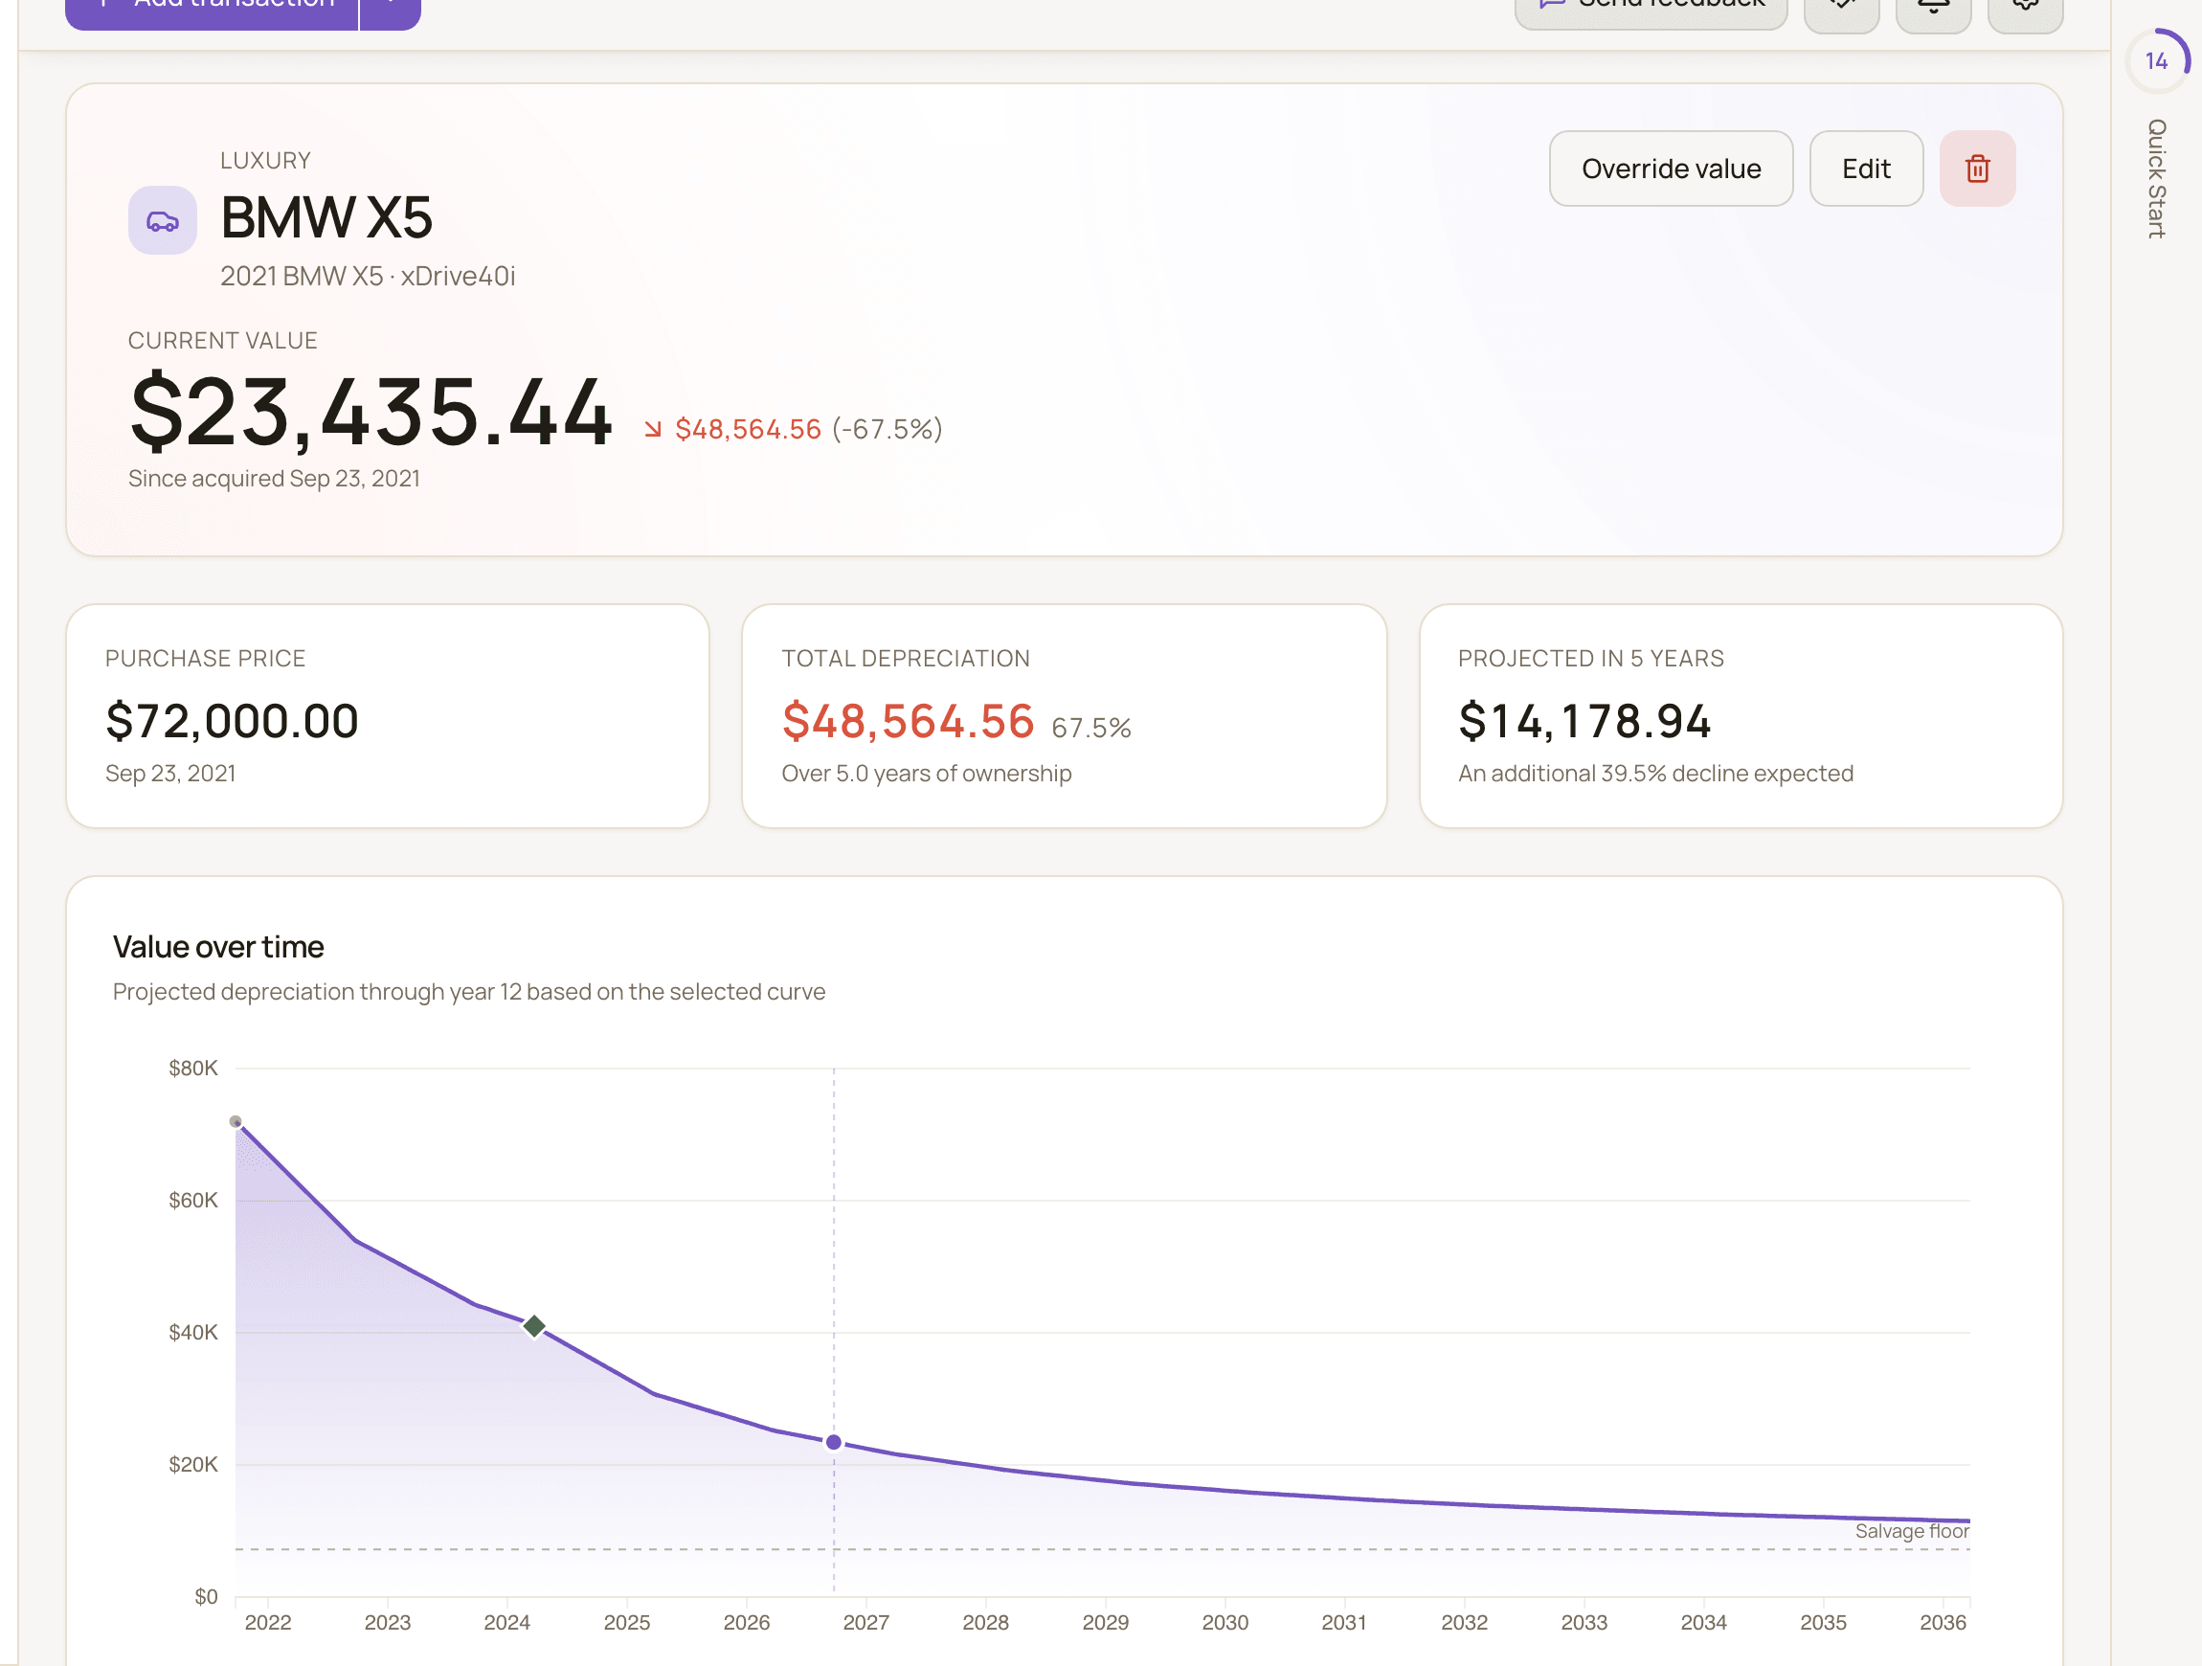
Task: Click the BMW X5 title heading
Action: pyautogui.click(x=326, y=217)
